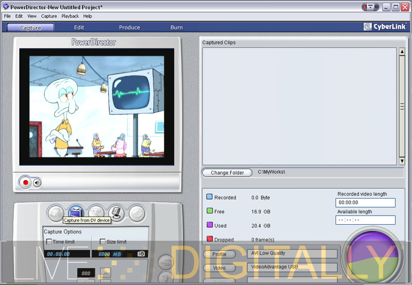Click the snapshot camera icon
Viewport: 412px width, 285px height.
point(141,254)
